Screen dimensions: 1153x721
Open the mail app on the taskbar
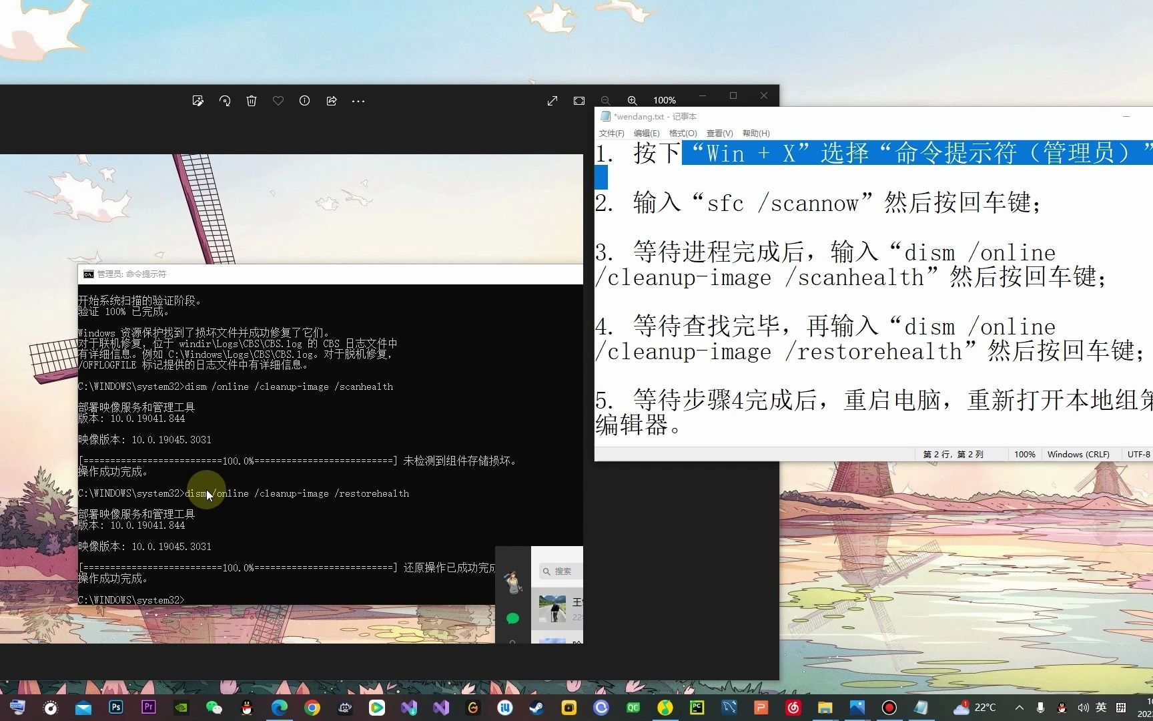coord(83,708)
